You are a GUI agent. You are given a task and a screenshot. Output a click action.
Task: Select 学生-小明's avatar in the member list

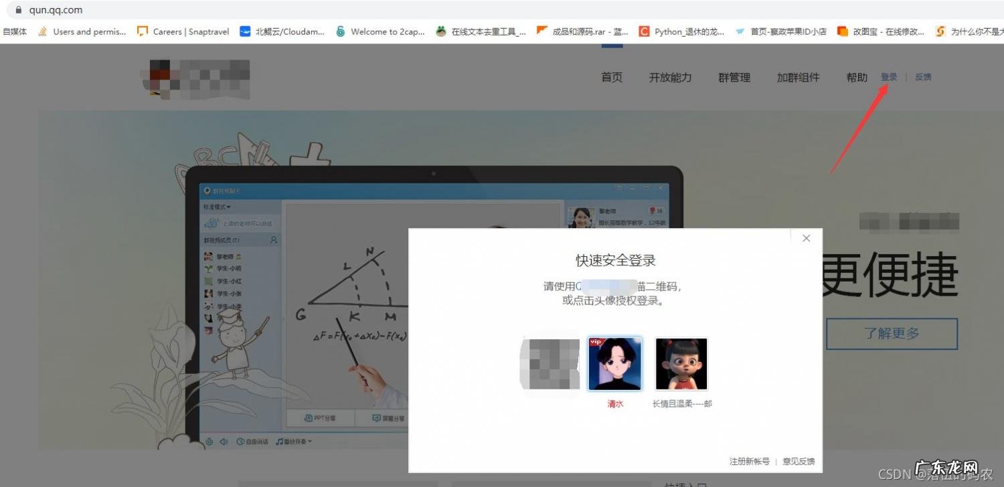[x=208, y=268]
